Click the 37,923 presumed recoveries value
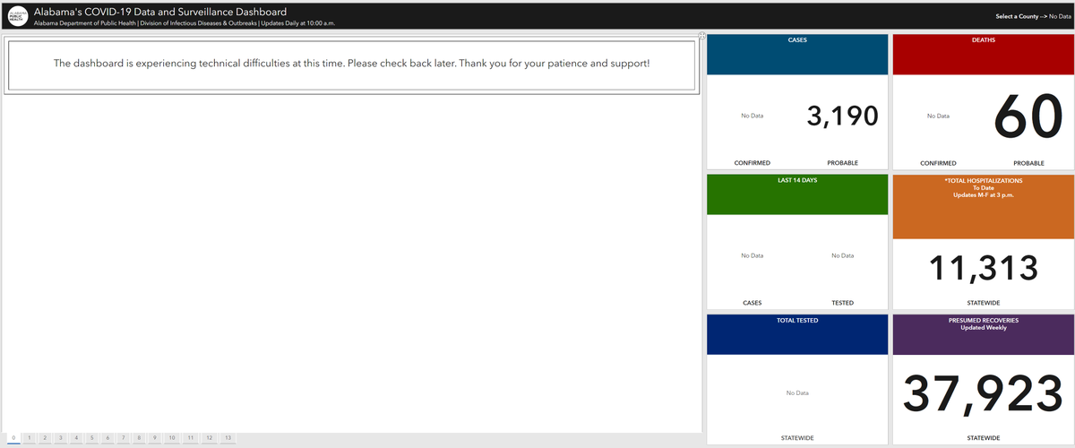Viewport: 1075px width, 448px height. tap(983, 392)
